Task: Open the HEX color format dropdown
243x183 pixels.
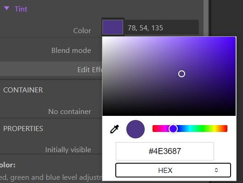Action: pyautogui.click(x=173, y=170)
